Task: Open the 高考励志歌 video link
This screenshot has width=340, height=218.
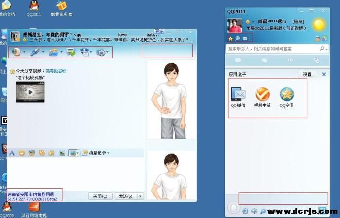Action: (56, 71)
